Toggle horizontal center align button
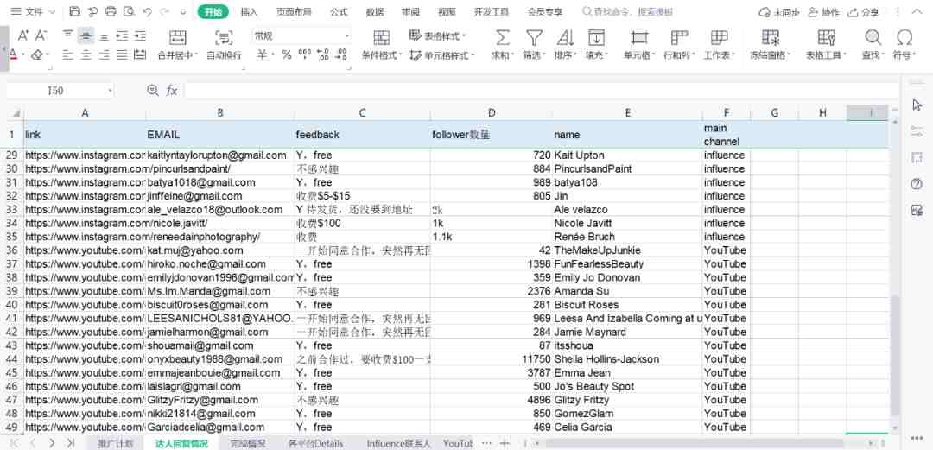The width and height of the screenshot is (933, 450). tap(86, 54)
